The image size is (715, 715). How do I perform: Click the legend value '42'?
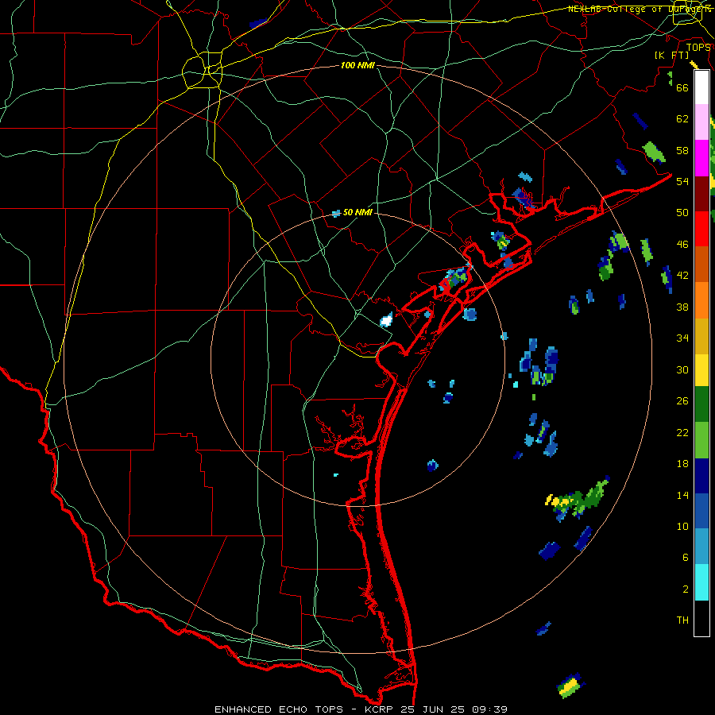pos(682,276)
